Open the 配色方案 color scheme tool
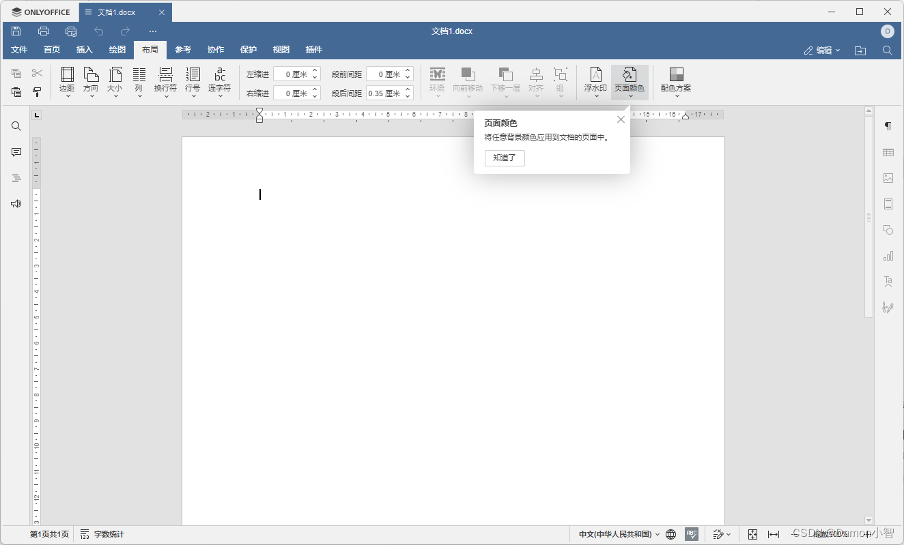 point(676,83)
